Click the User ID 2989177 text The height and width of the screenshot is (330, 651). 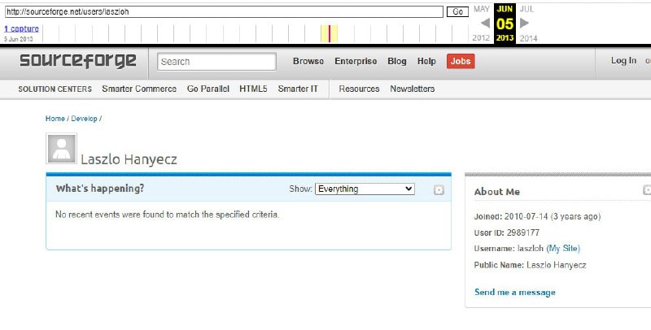(506, 232)
